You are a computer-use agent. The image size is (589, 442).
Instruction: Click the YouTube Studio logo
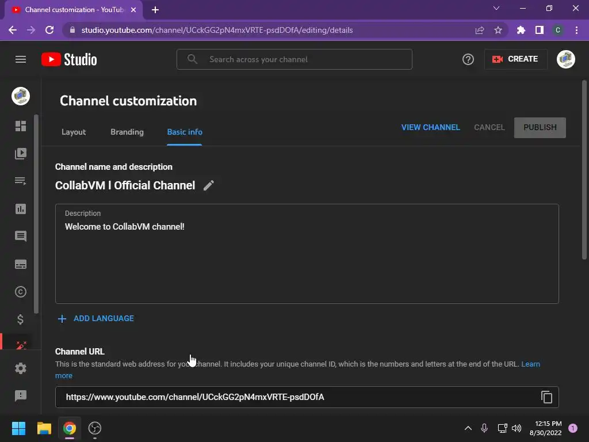coord(69,59)
